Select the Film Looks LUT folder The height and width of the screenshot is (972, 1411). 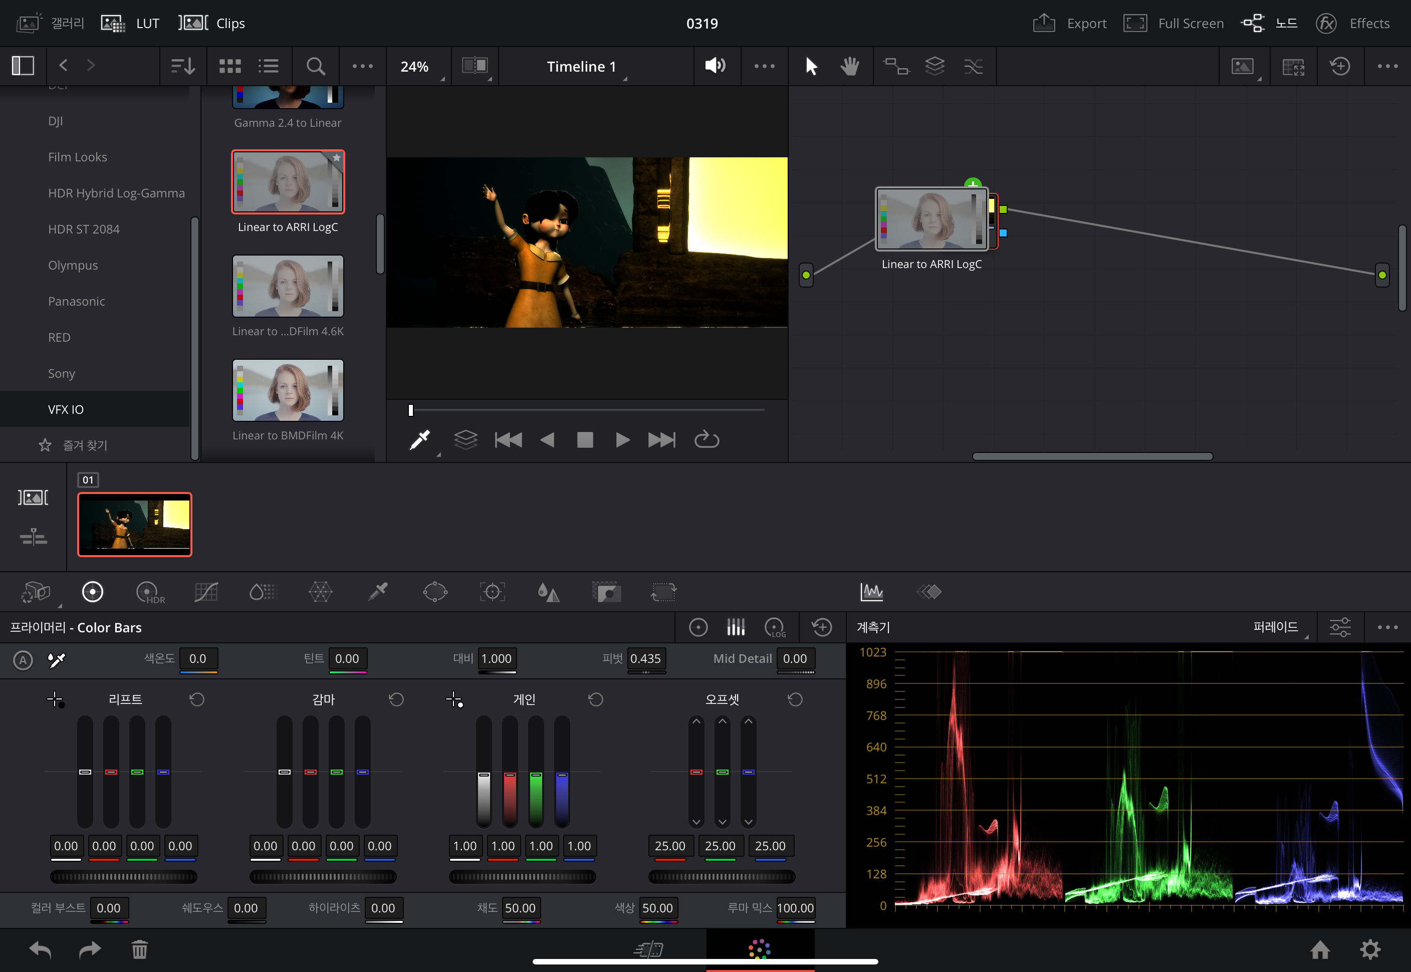pos(77,157)
